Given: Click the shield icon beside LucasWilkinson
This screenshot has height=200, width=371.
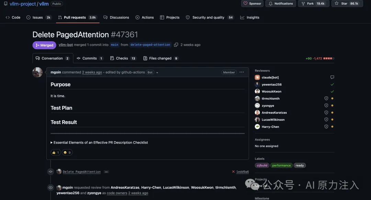Looking at the screenshot, I should click(x=326, y=120).
